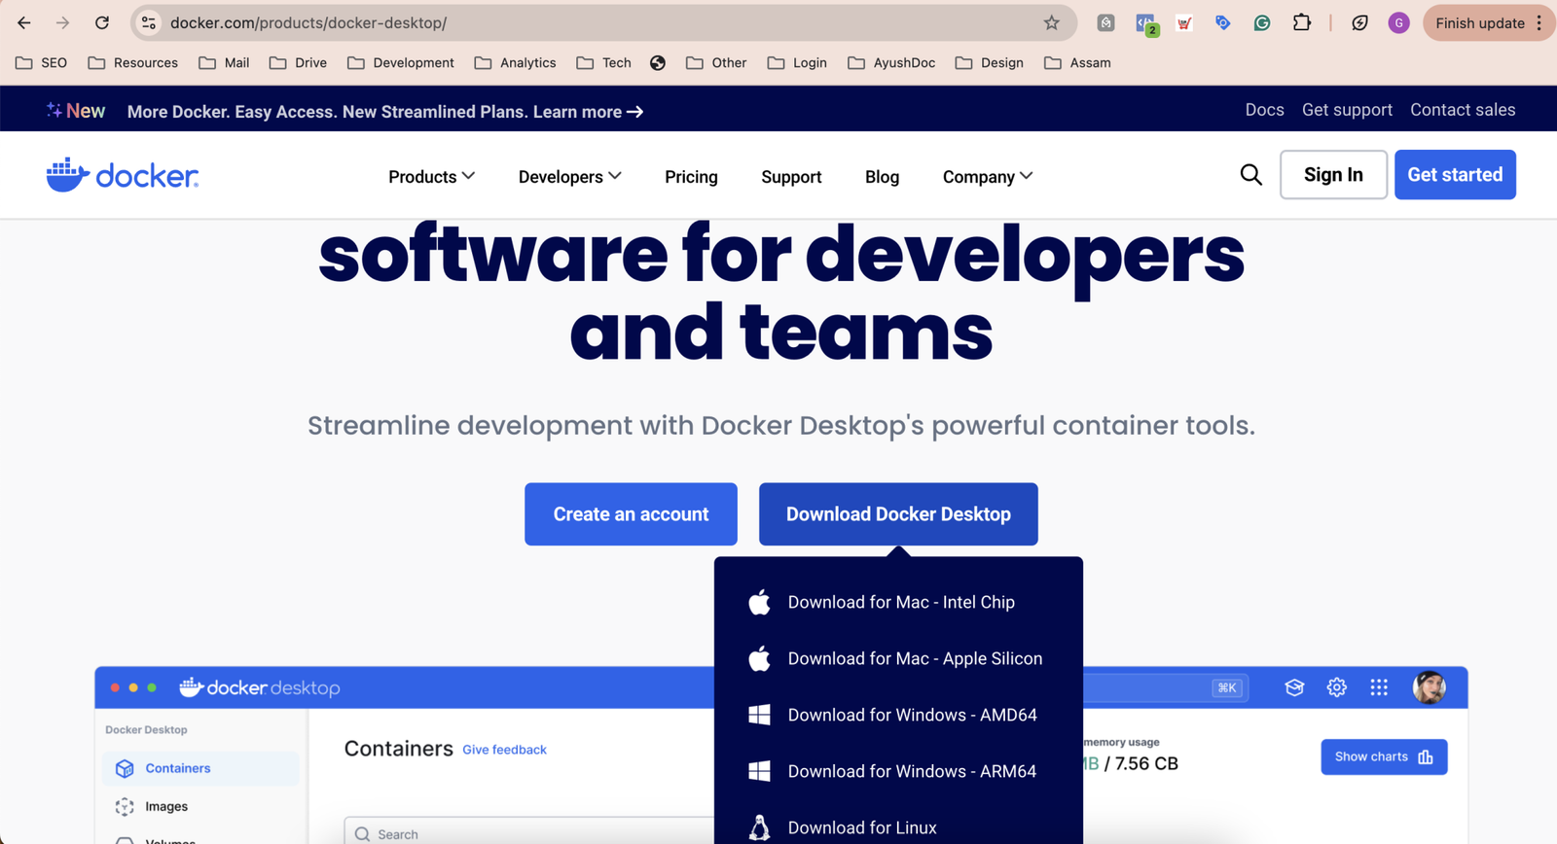This screenshot has width=1557, height=844.
Task: Open the Pricing page
Action: point(691,176)
